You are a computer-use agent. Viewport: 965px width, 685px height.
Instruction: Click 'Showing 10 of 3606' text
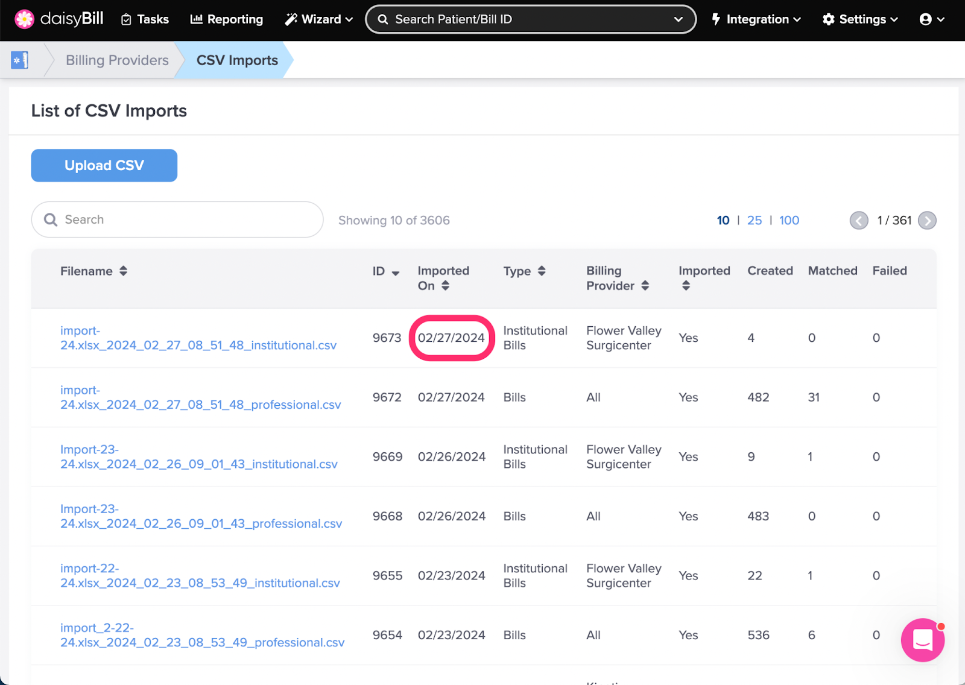point(394,220)
